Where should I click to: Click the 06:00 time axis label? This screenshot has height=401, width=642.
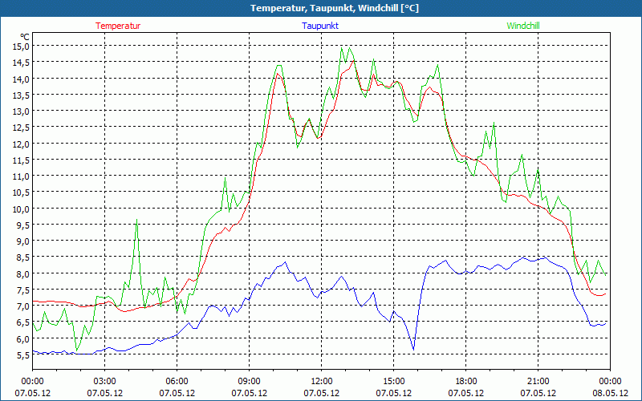(177, 382)
